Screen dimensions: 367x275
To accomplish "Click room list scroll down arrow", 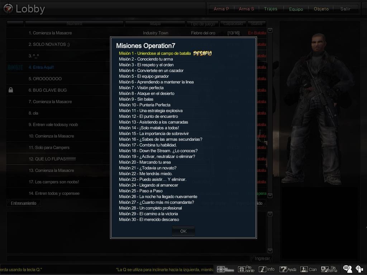I will (x=270, y=196).
